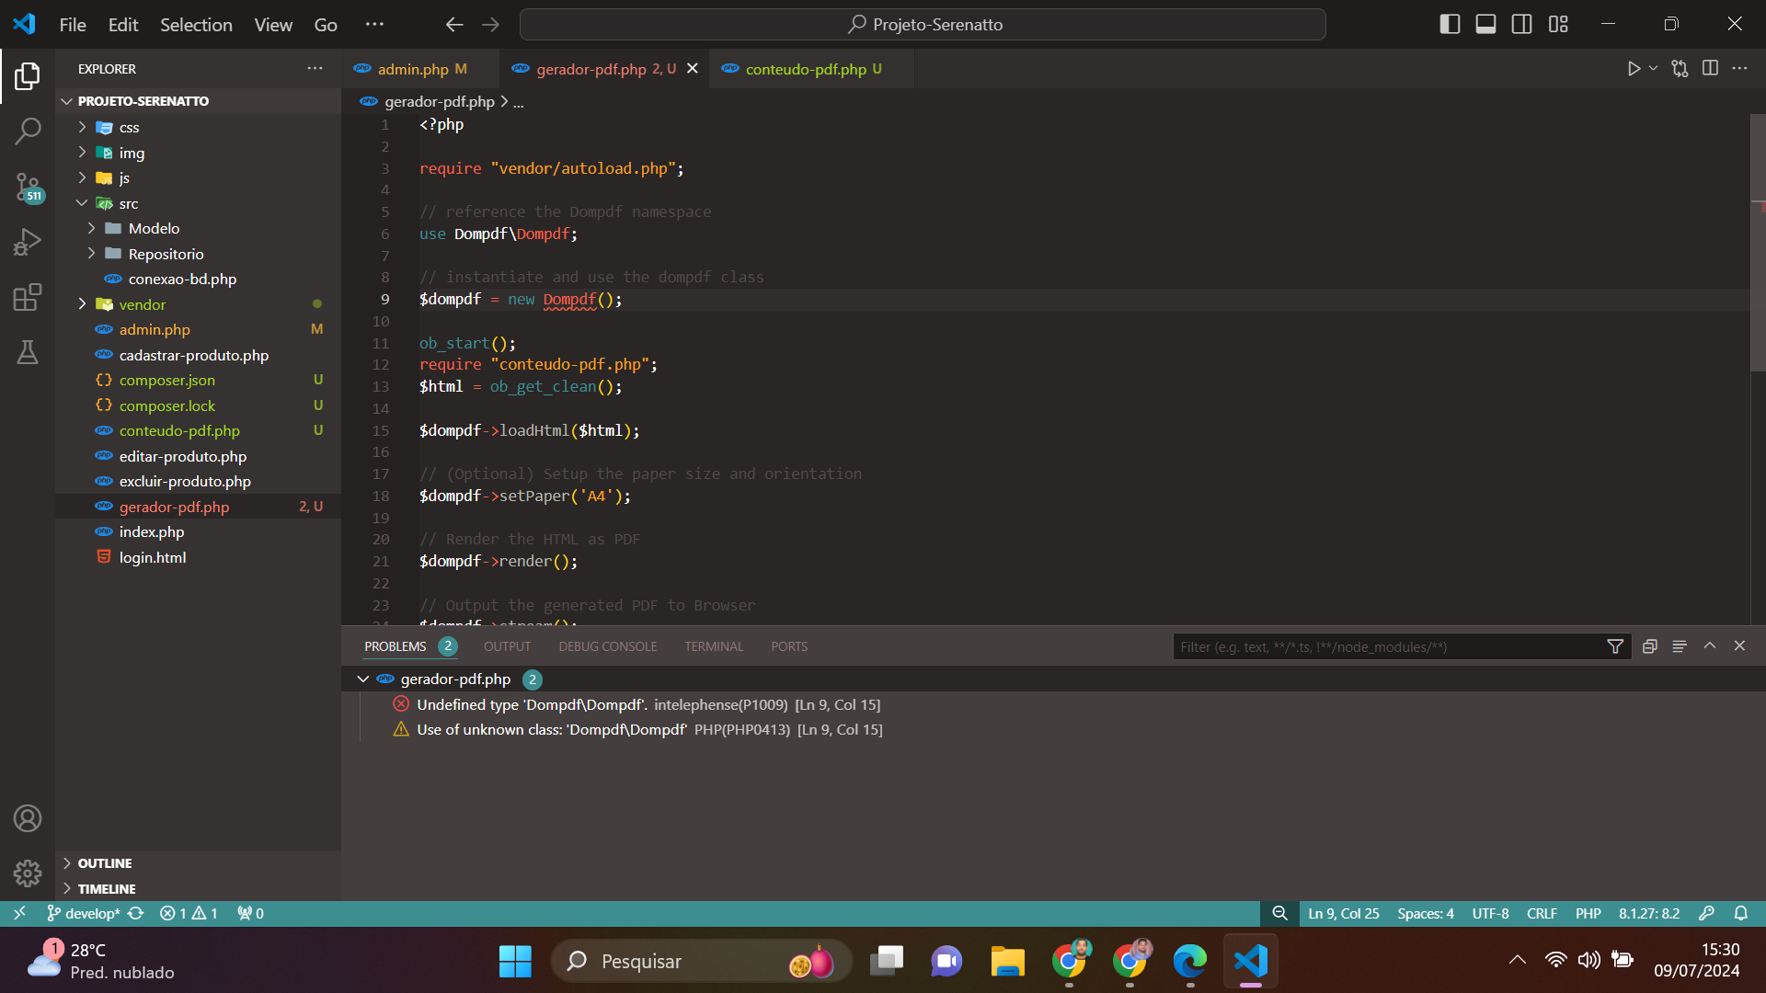Open the Manage gear settings icon
Screen dimensions: 1766x993
28,873
